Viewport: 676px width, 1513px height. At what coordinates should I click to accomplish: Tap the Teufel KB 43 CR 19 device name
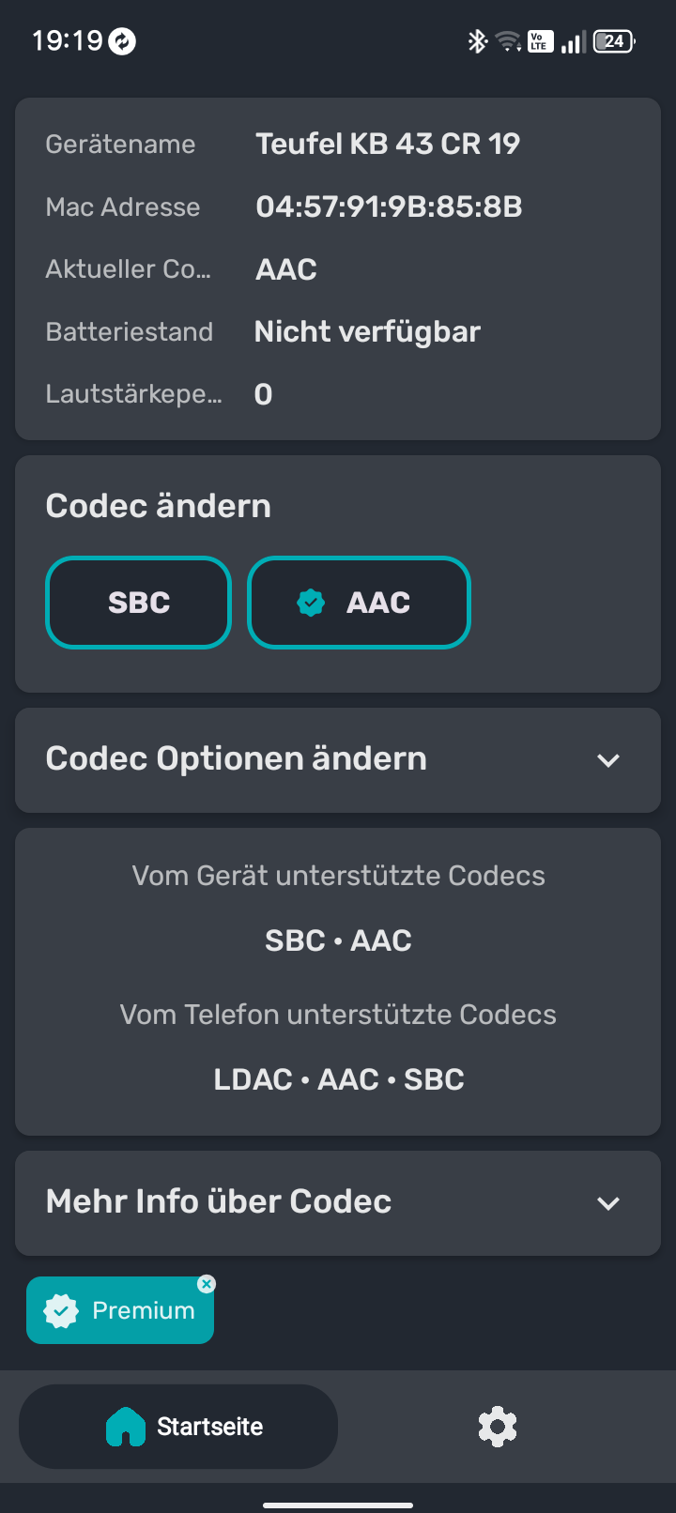(388, 144)
